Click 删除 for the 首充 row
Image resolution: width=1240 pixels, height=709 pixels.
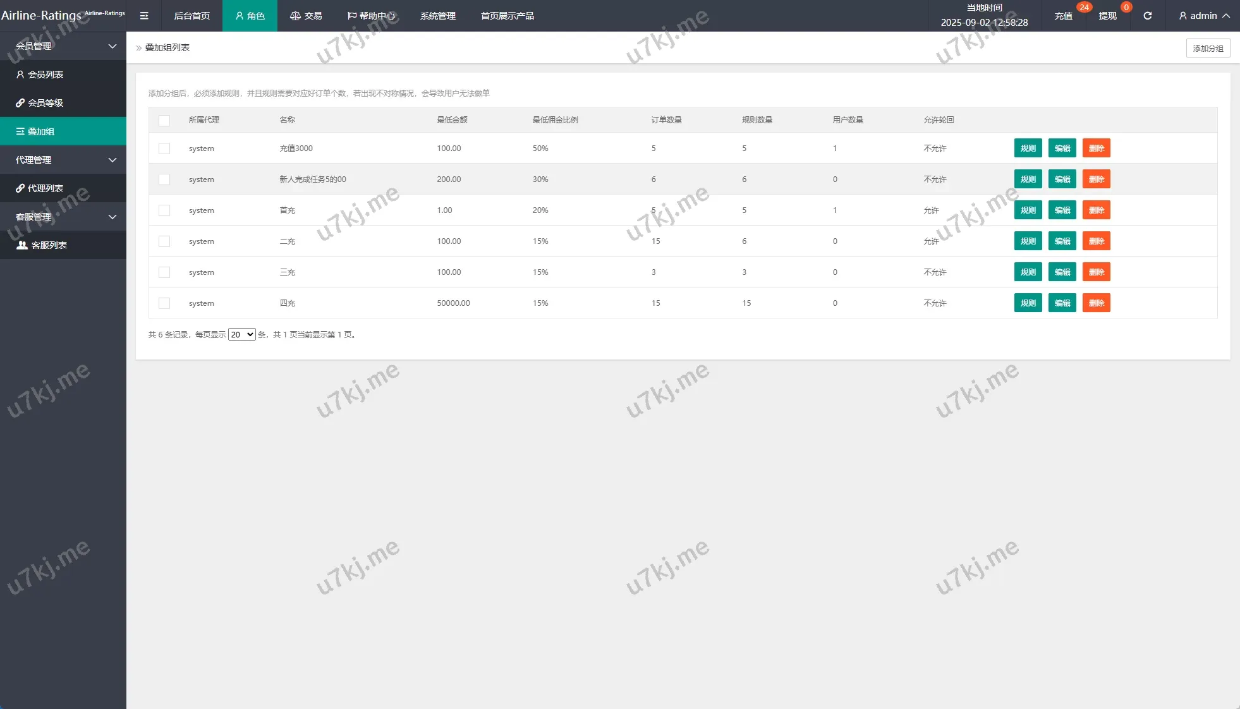(x=1096, y=210)
